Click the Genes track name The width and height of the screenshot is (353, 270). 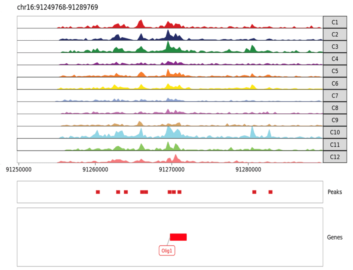point(335,237)
